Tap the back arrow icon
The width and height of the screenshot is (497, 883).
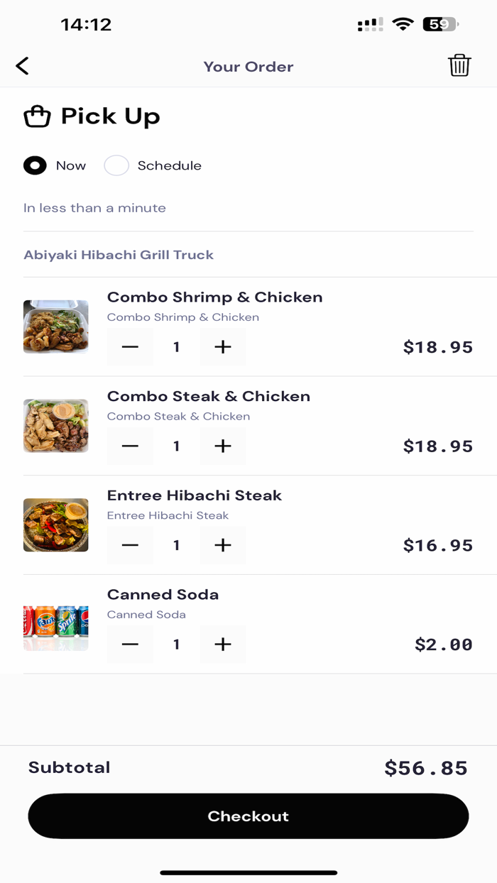pyautogui.click(x=22, y=65)
